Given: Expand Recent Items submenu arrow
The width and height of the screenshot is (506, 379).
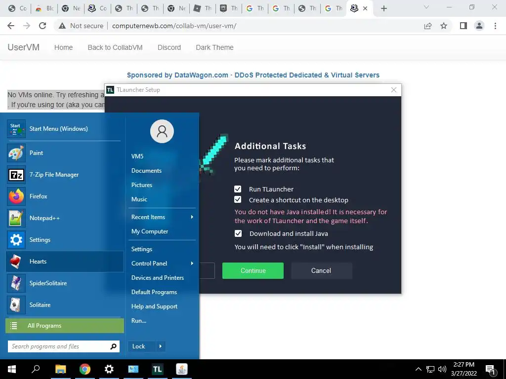Looking at the screenshot, I should point(192,217).
